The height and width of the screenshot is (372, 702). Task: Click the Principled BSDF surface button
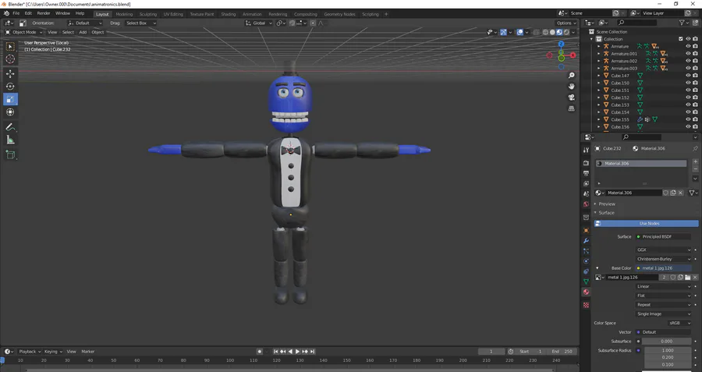664,237
